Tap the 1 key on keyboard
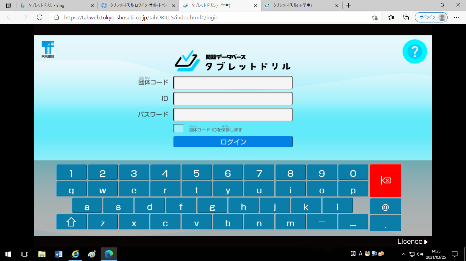This screenshot has height=261, width=466. (71, 172)
